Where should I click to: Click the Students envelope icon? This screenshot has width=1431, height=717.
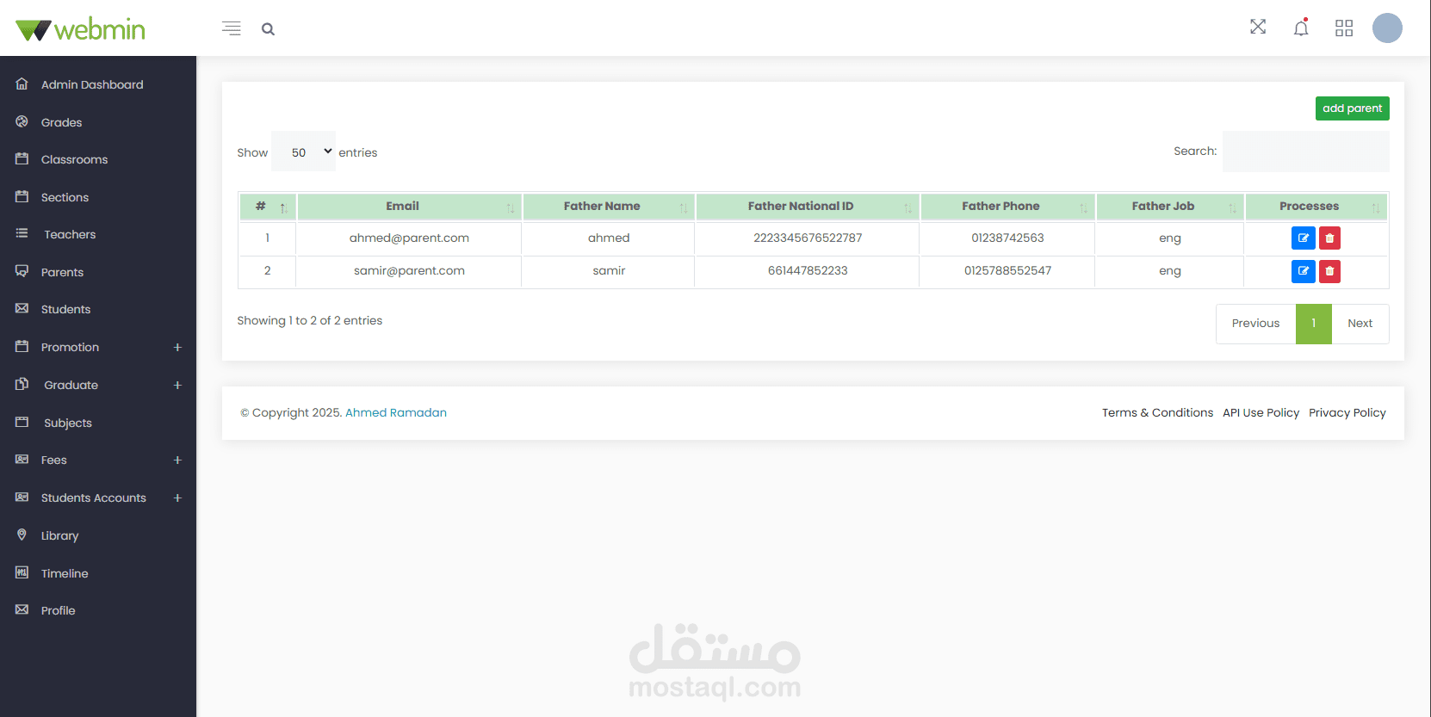(x=22, y=308)
